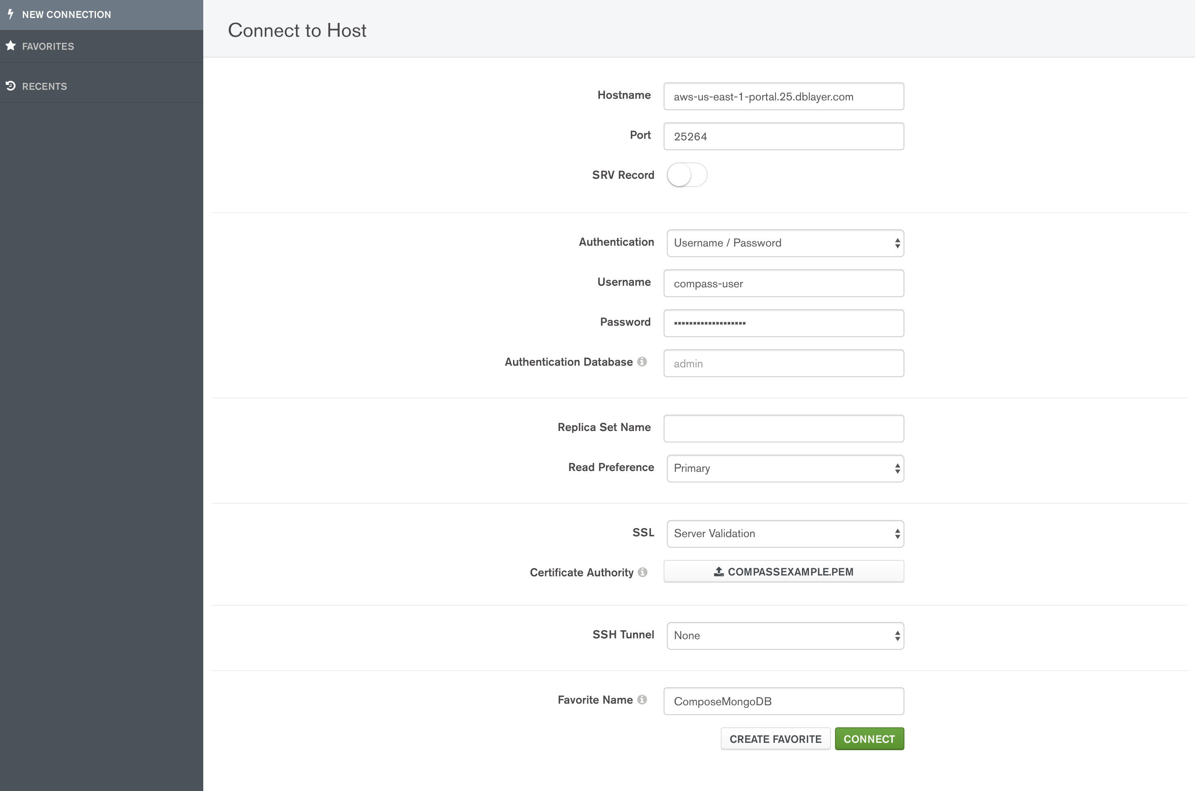Screen dimensions: 1195x791
Task: Focus the Port input field
Action: click(783, 136)
